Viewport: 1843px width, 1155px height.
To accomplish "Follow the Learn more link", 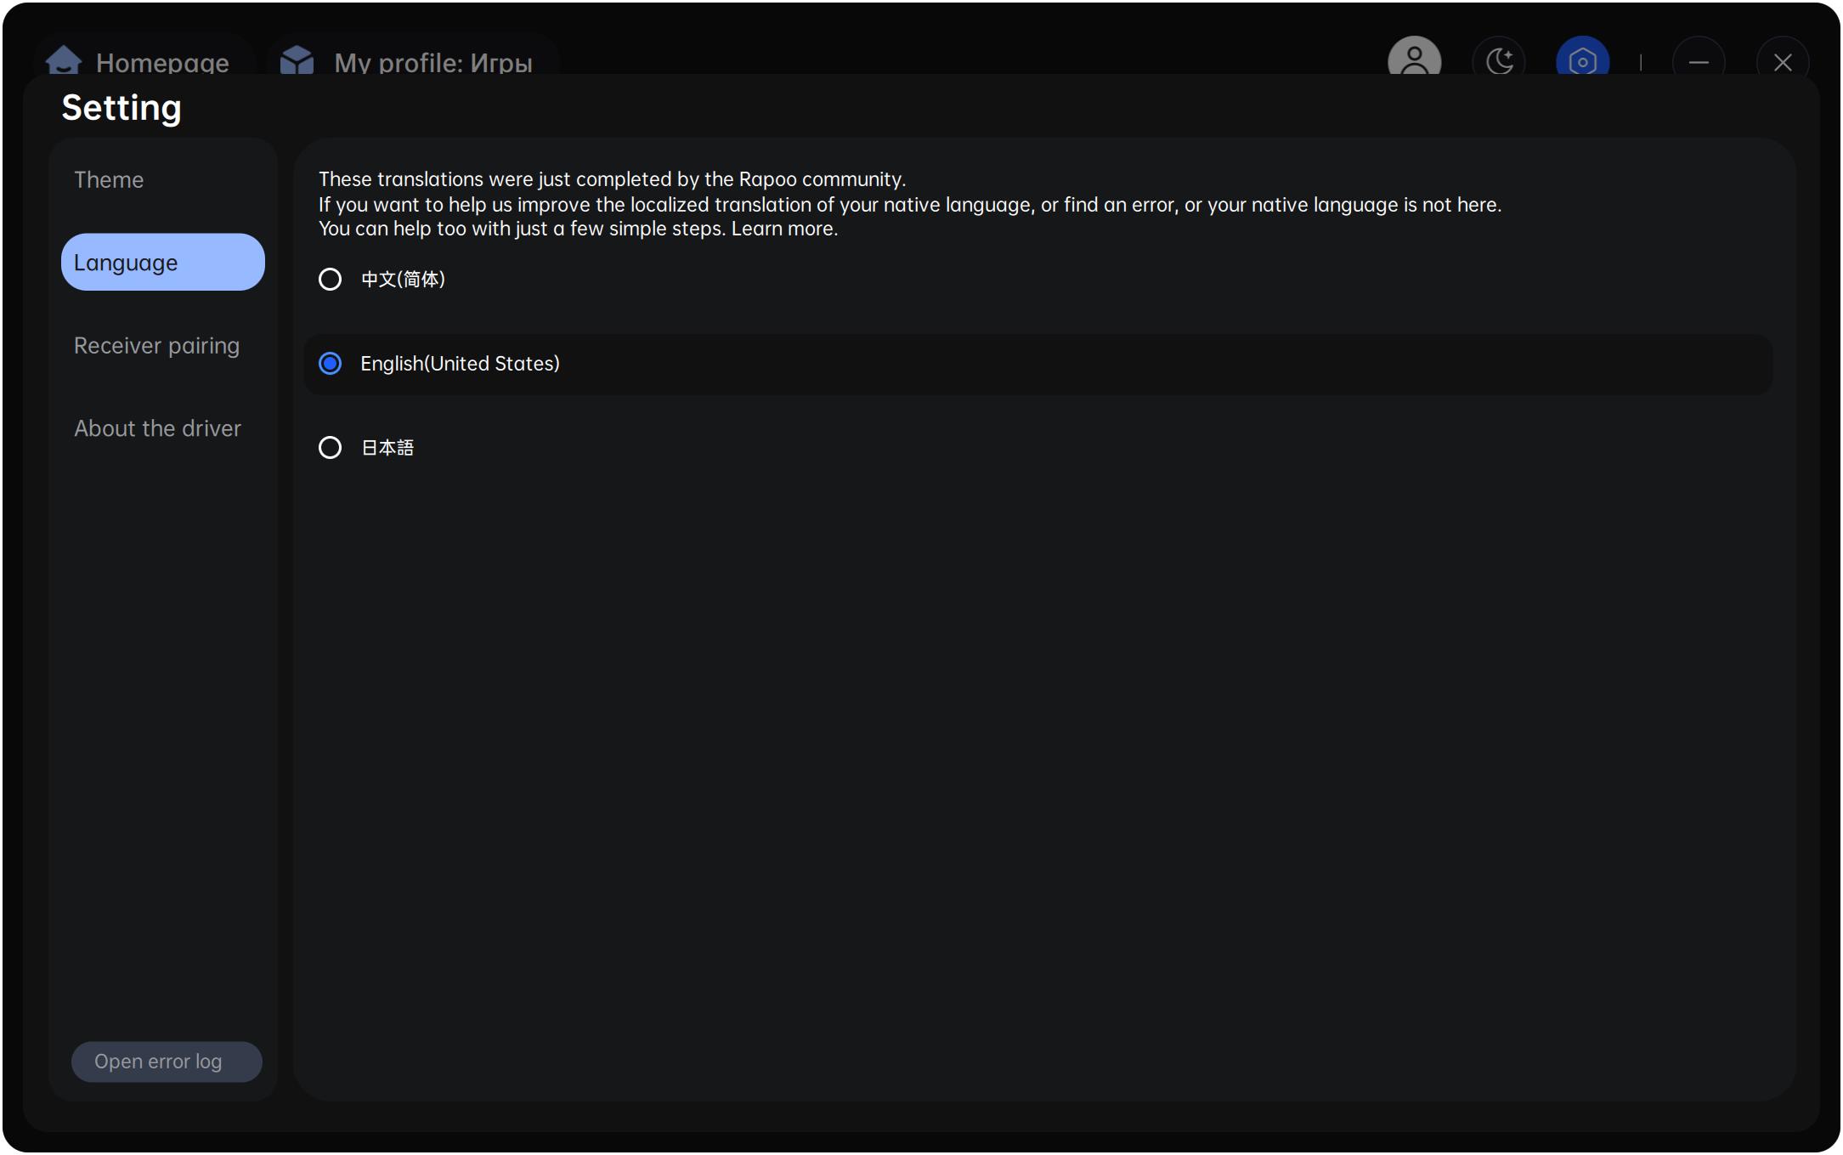I will [x=784, y=229].
